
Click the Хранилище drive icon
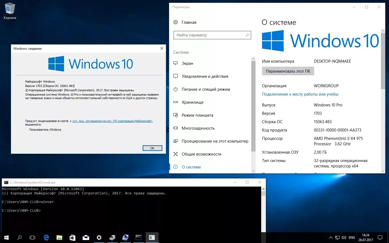click(176, 102)
